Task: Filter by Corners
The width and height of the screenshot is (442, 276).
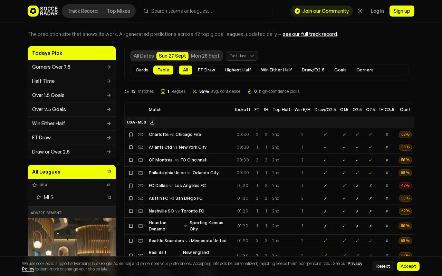Action: 365,70
